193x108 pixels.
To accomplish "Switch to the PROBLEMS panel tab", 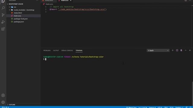I will click(x=47, y=50).
